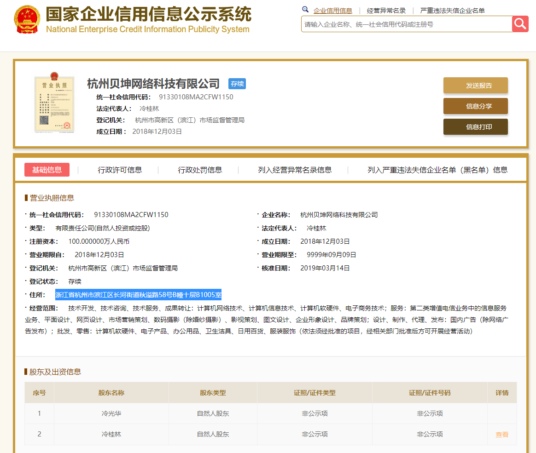Click the 发送报告 button
The height and width of the screenshot is (453, 536).
click(475, 86)
